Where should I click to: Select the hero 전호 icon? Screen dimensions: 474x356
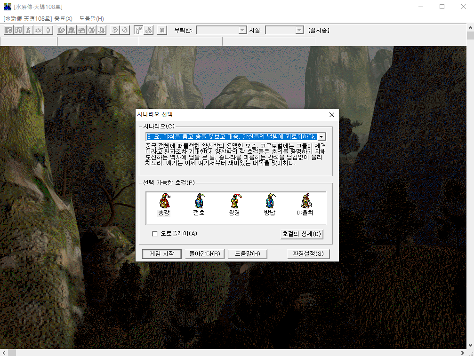click(x=199, y=205)
